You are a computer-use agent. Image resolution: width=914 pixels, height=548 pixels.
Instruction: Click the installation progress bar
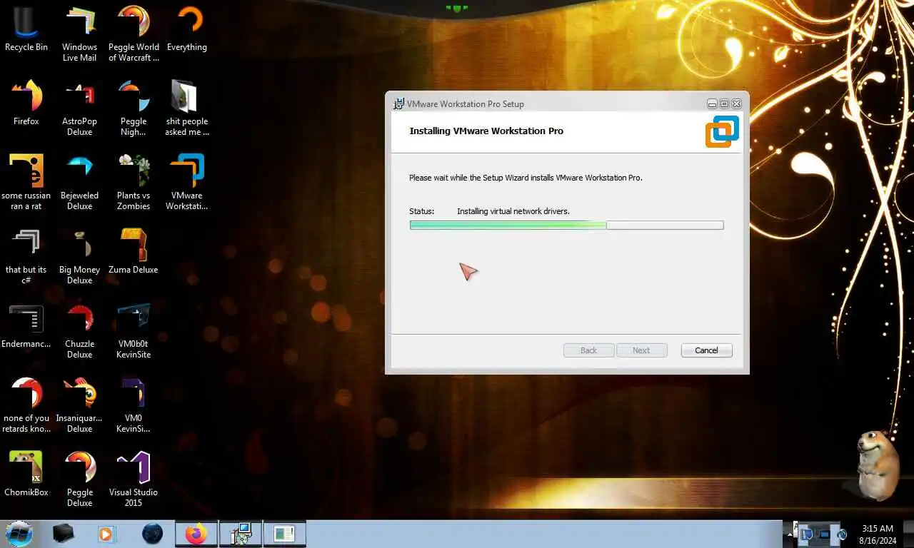click(566, 225)
